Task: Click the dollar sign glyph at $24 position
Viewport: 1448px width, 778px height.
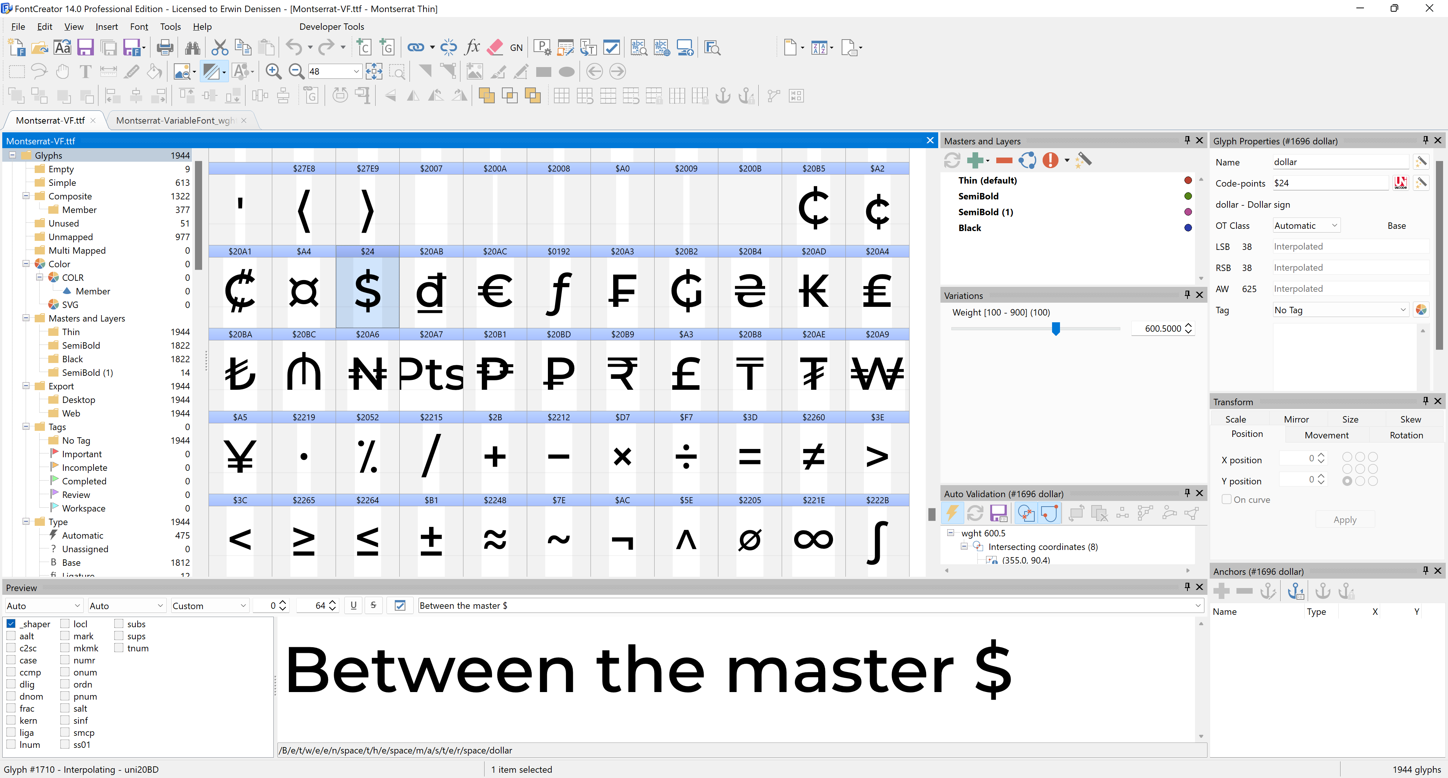Action: [x=367, y=290]
